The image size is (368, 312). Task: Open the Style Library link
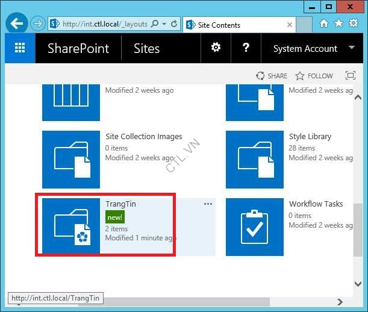[310, 137]
